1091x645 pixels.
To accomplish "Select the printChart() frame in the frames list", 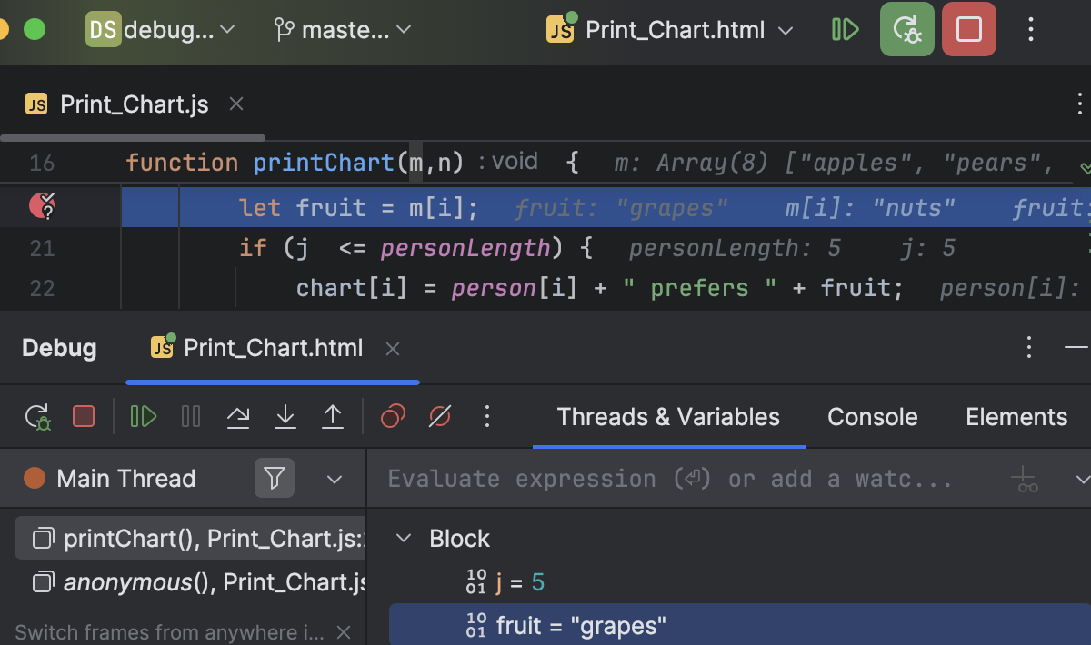I will pos(182,538).
